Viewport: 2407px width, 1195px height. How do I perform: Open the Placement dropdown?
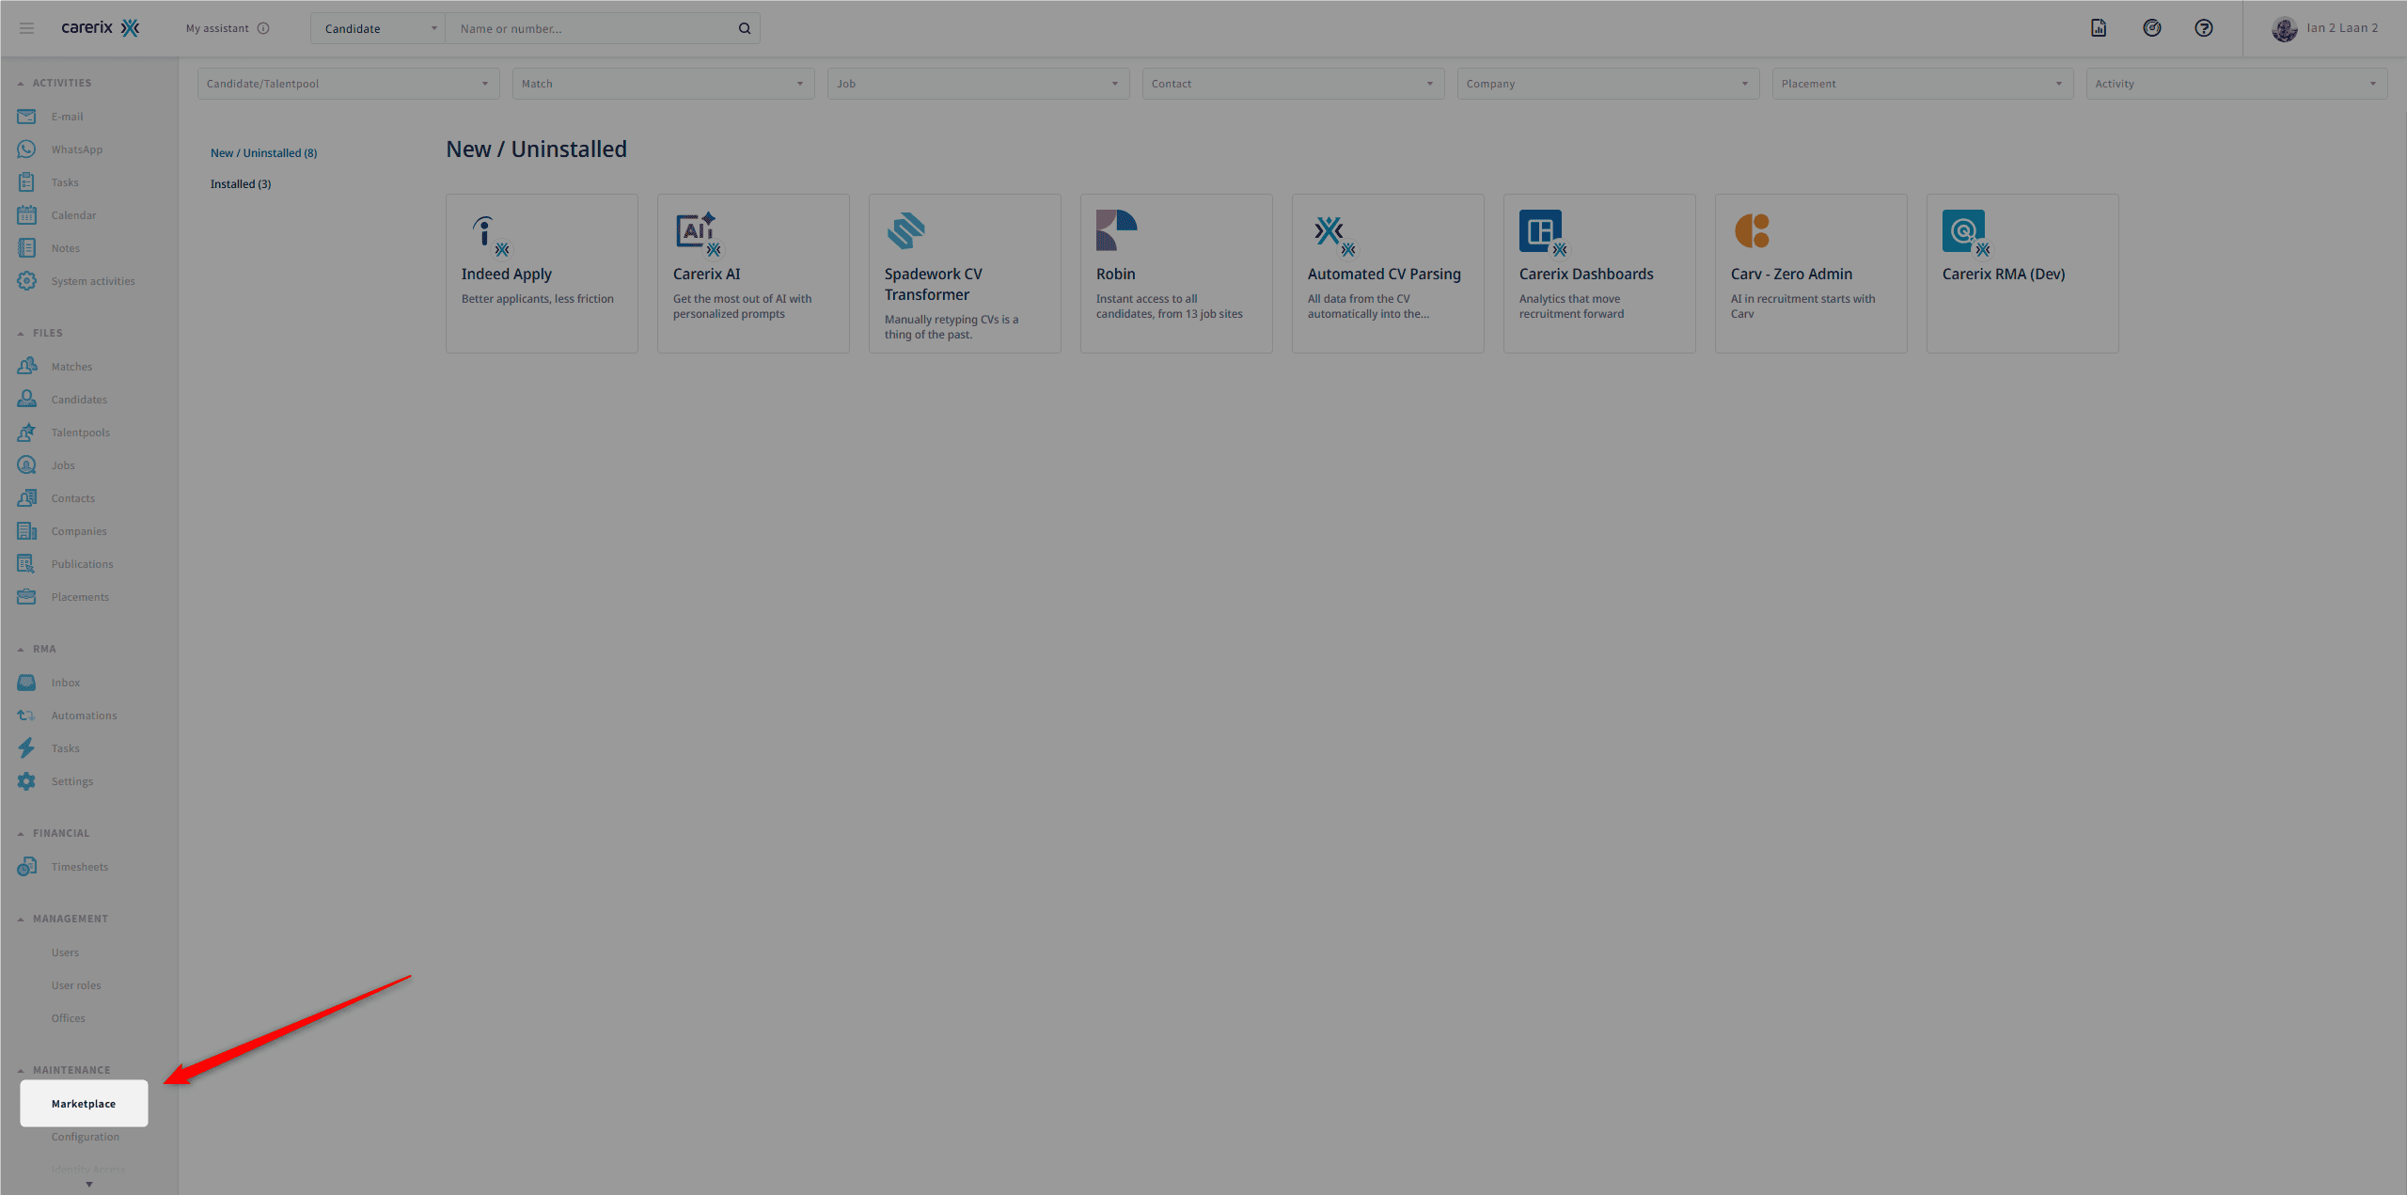pyautogui.click(x=1923, y=84)
